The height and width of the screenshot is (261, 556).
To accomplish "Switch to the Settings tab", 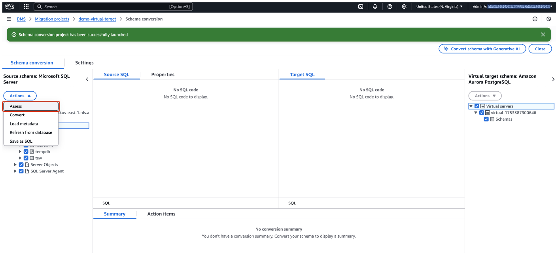I will pyautogui.click(x=84, y=63).
